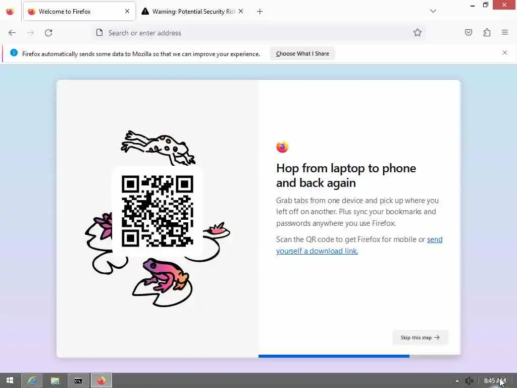Dismiss the data sharing notification bar
The width and height of the screenshot is (517, 388).
tap(505, 53)
